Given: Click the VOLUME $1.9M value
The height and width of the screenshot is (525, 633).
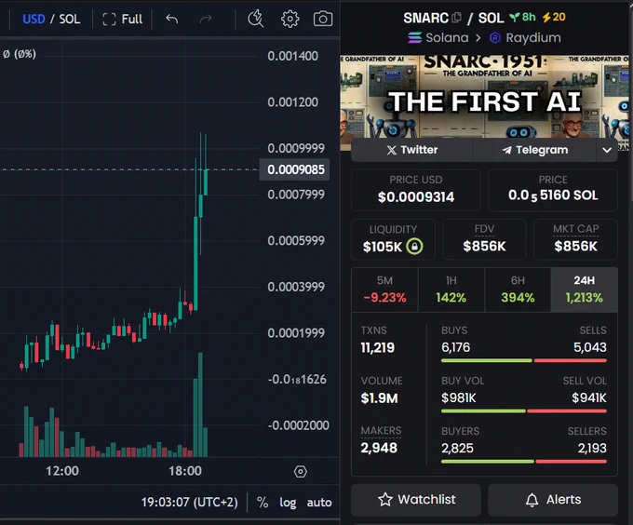Looking at the screenshot, I should click(x=379, y=398).
